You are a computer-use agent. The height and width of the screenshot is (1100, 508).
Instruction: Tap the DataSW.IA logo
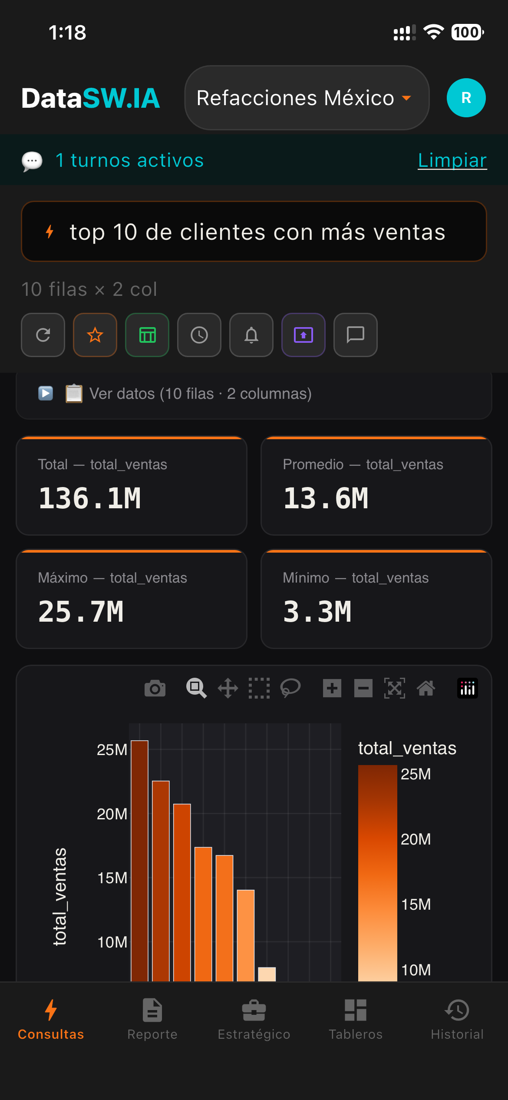tap(91, 98)
